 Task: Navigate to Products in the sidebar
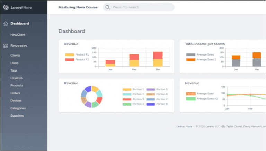point(17,85)
